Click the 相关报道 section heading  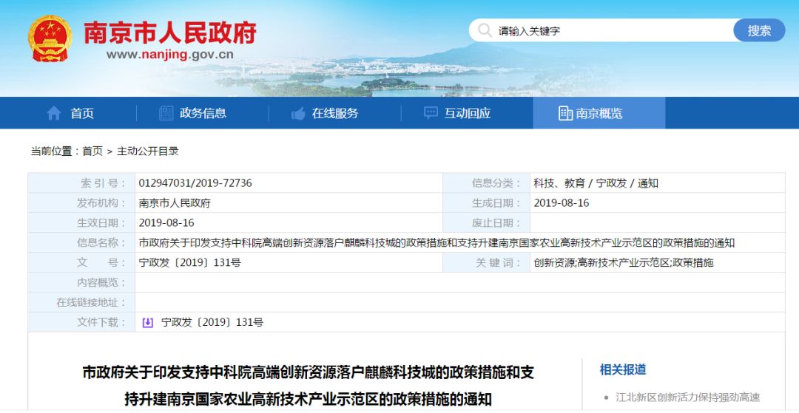pyautogui.click(x=623, y=369)
